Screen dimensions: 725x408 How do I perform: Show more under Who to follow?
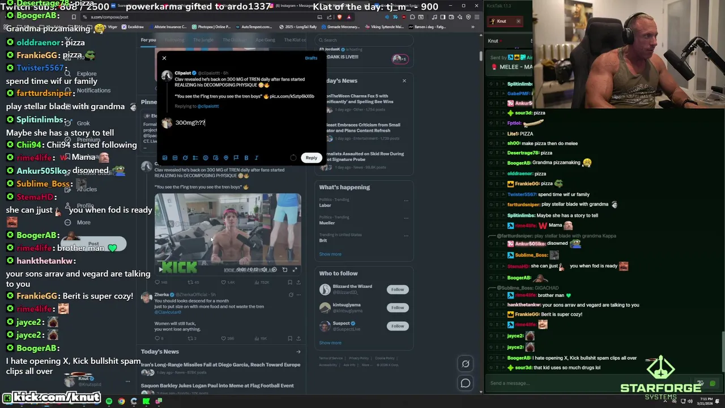tap(330, 343)
